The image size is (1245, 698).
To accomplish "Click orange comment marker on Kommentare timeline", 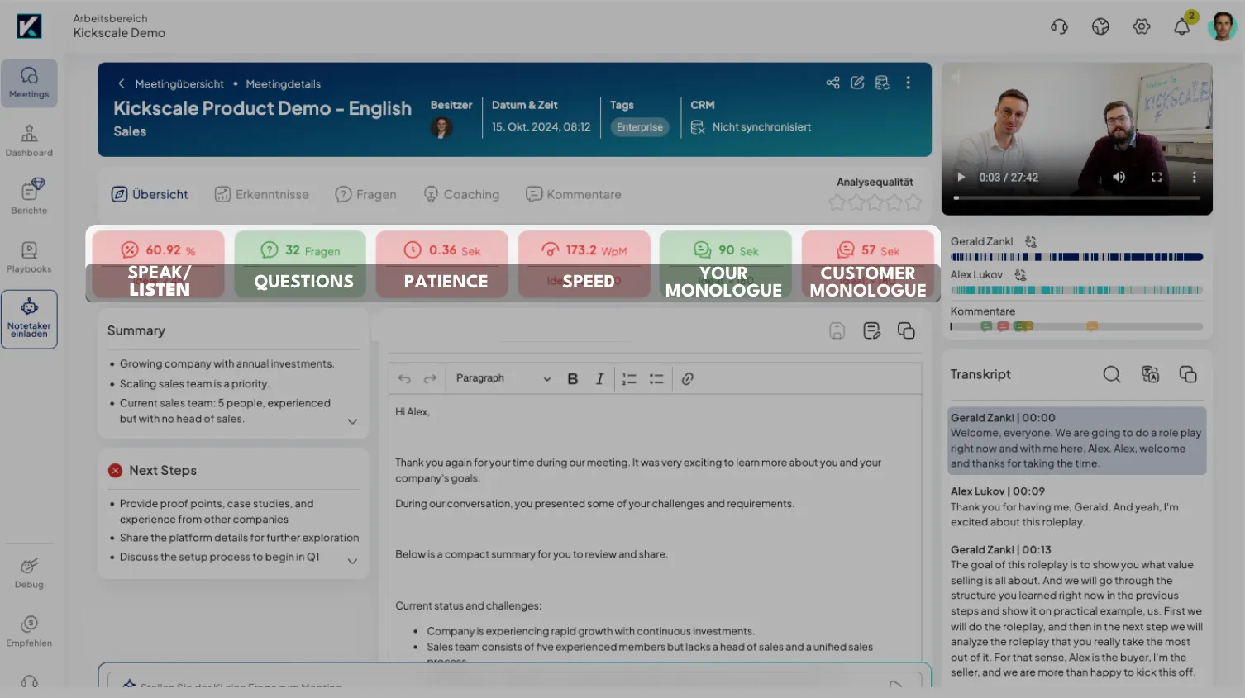I will point(1092,326).
